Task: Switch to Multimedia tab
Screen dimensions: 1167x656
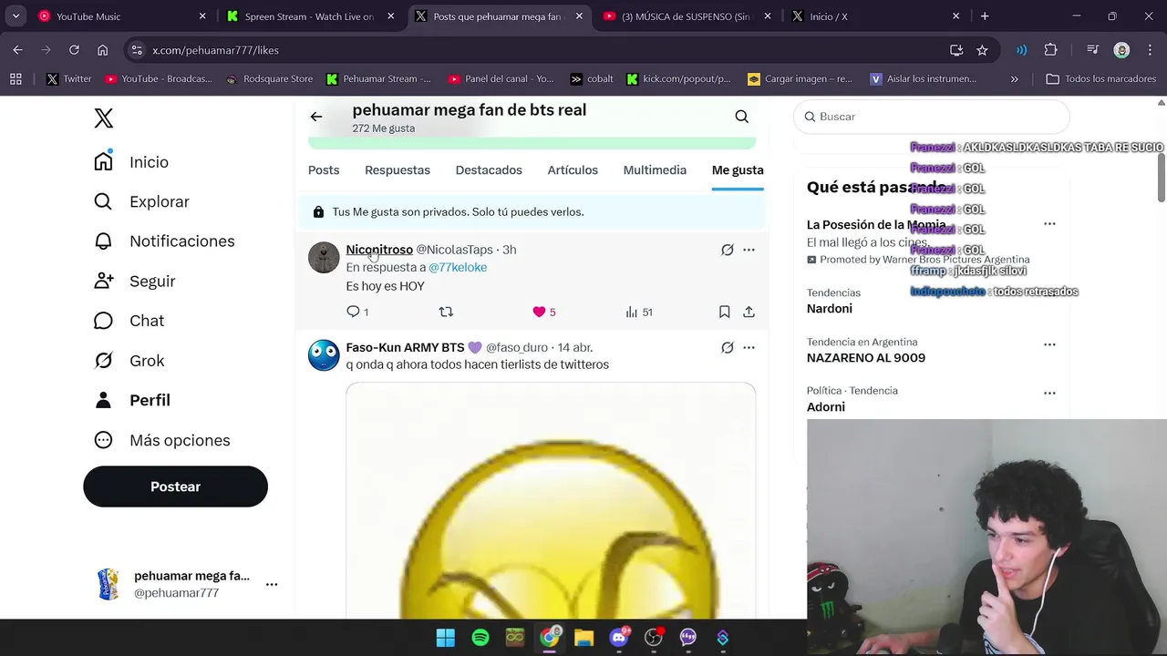Action: tap(655, 170)
